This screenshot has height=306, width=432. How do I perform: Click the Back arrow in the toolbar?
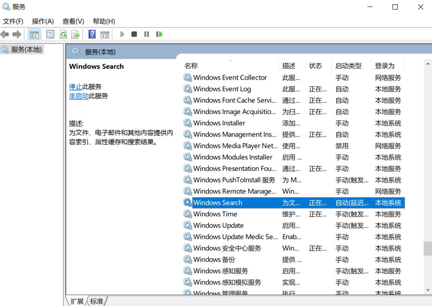[5, 34]
